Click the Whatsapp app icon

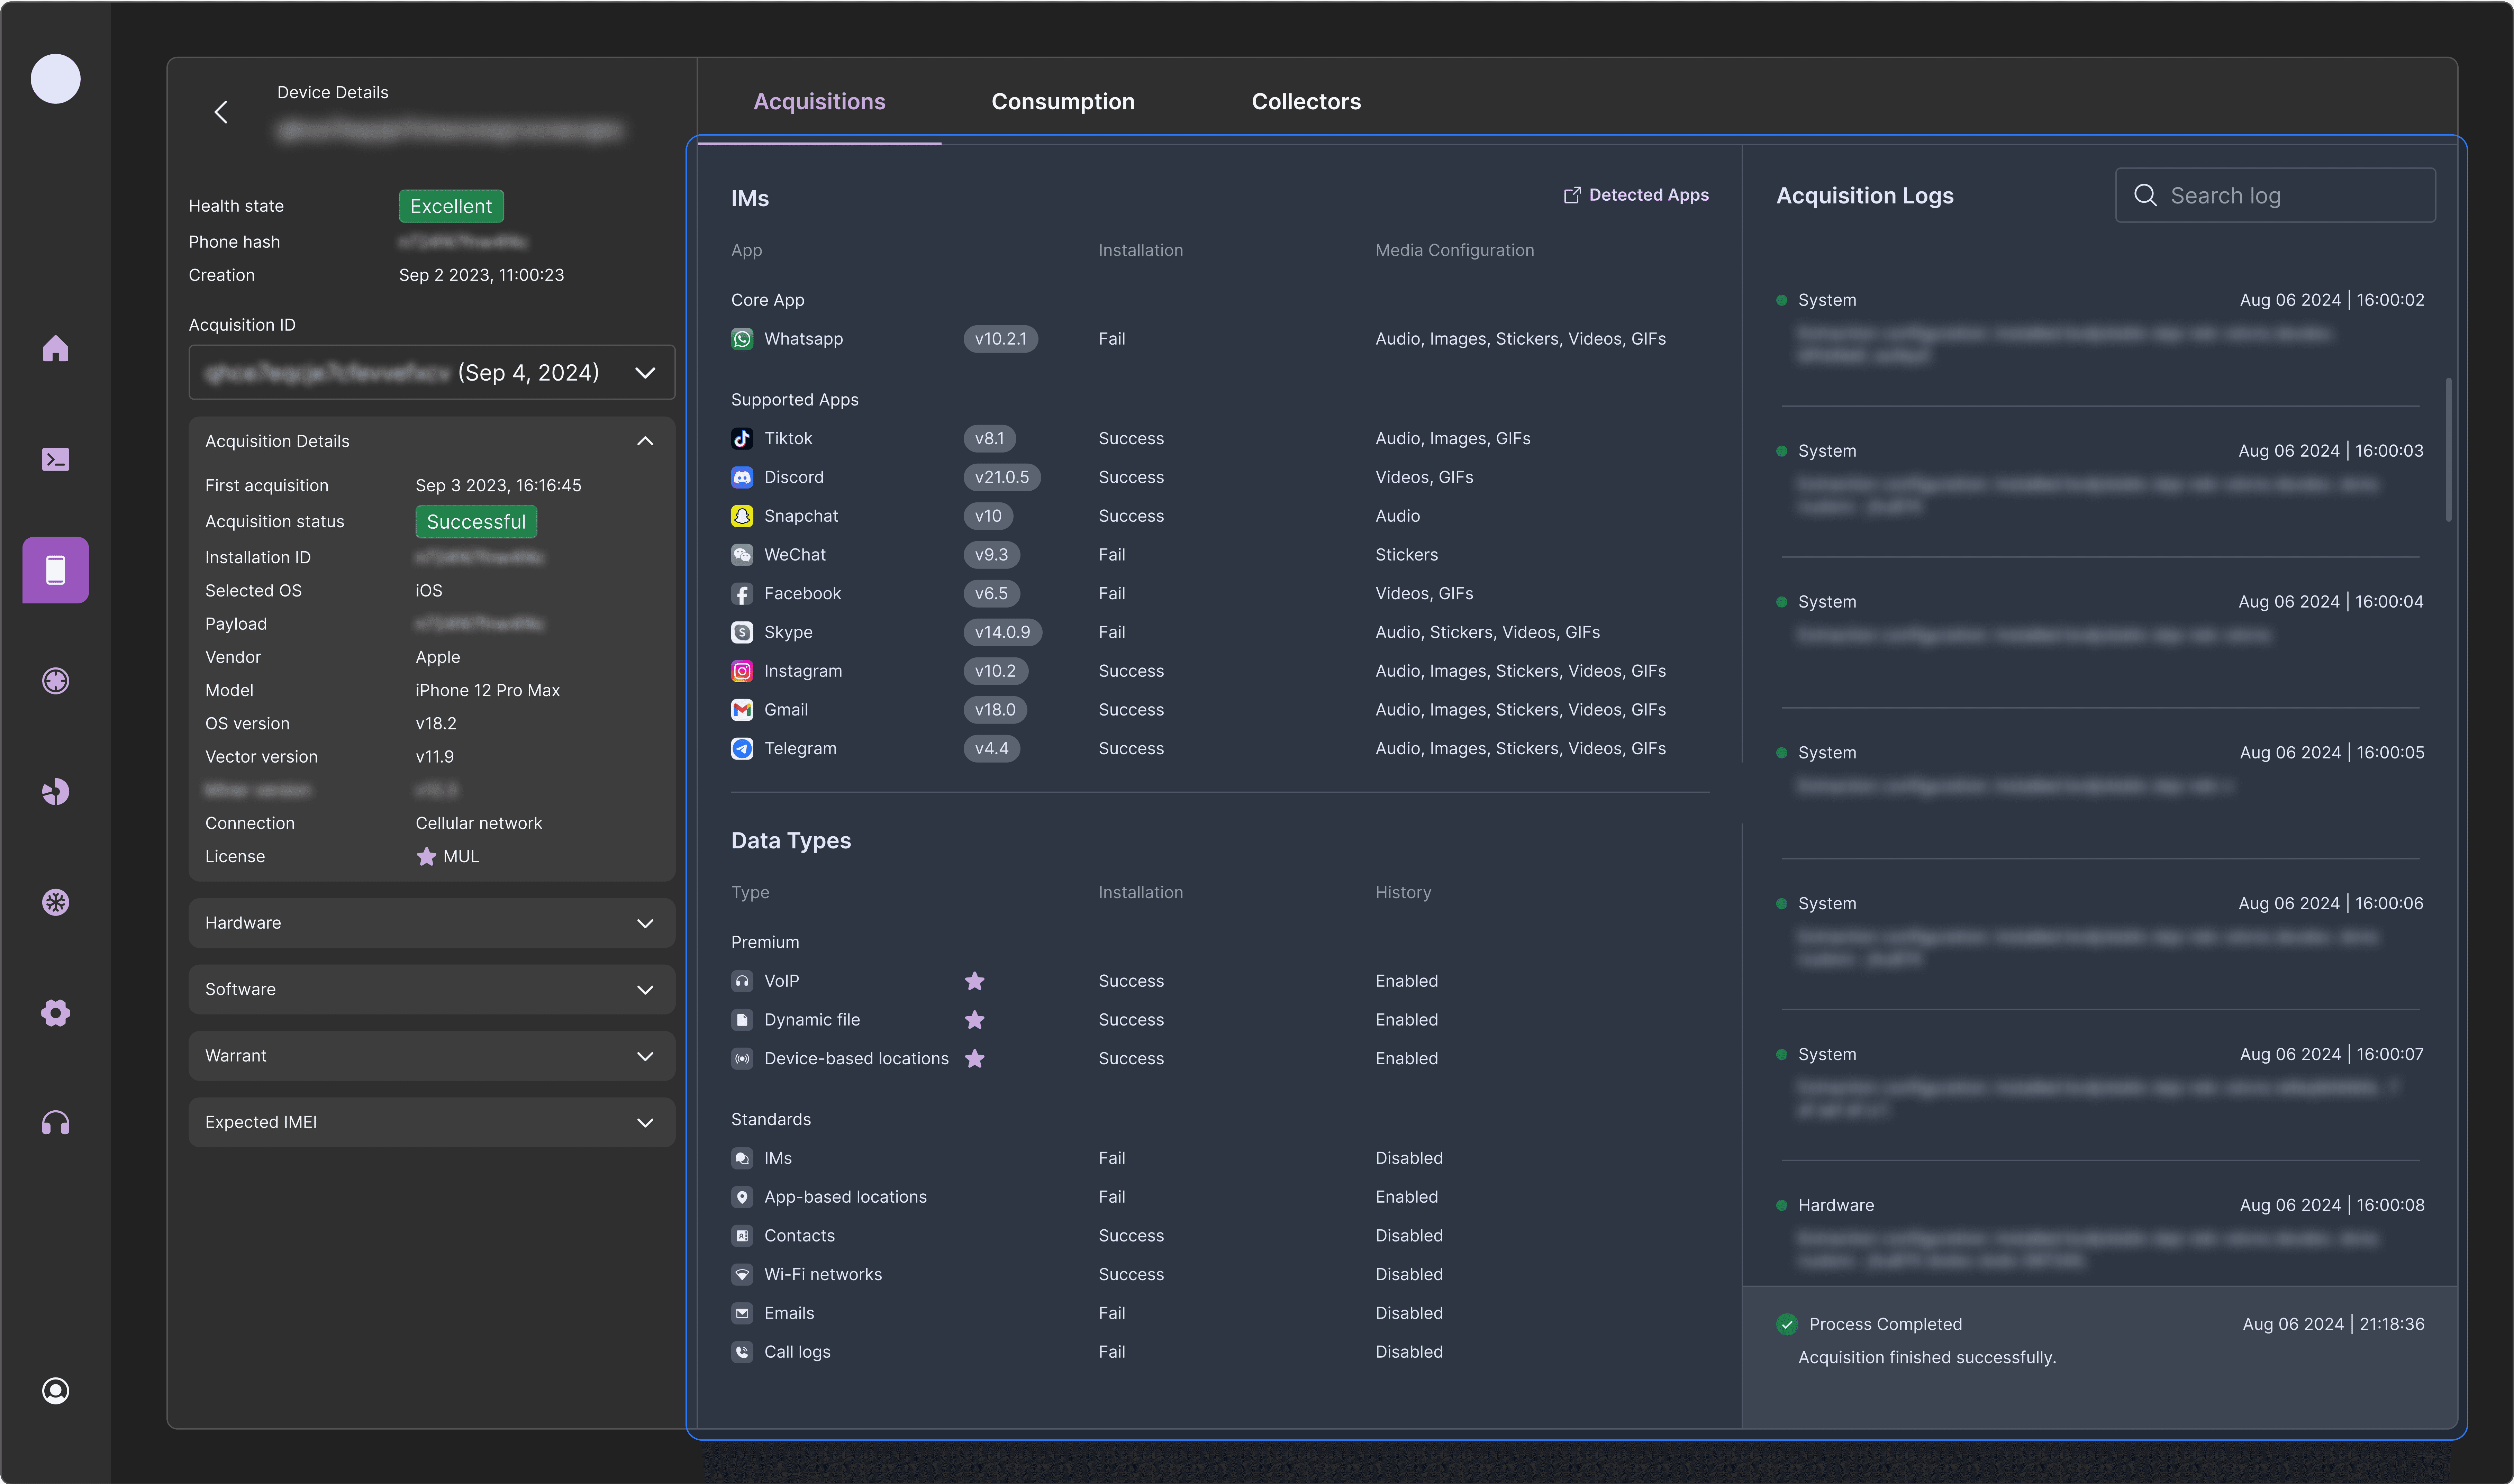[x=742, y=339]
